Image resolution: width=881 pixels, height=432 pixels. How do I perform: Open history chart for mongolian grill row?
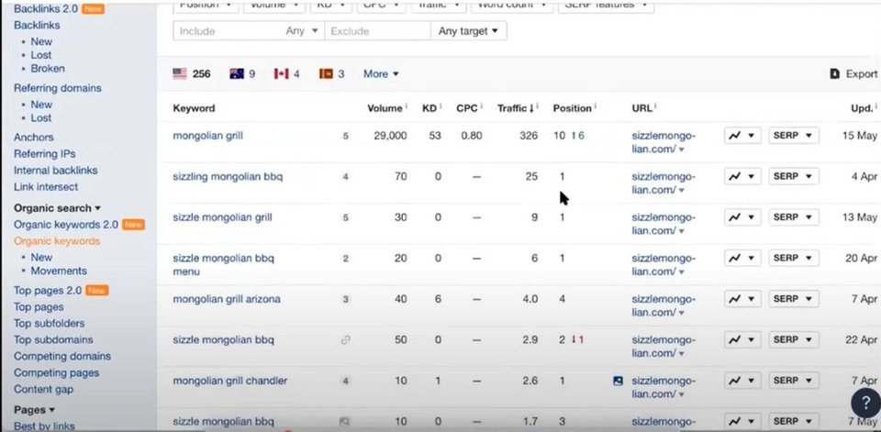[742, 136]
